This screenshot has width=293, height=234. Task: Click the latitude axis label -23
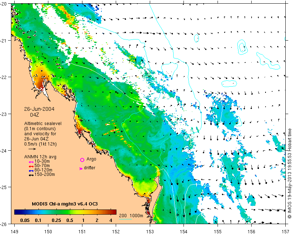pyautogui.click(x=4, y=114)
